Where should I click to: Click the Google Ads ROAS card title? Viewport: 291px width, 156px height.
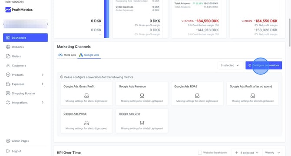pyautogui.click(x=186, y=86)
